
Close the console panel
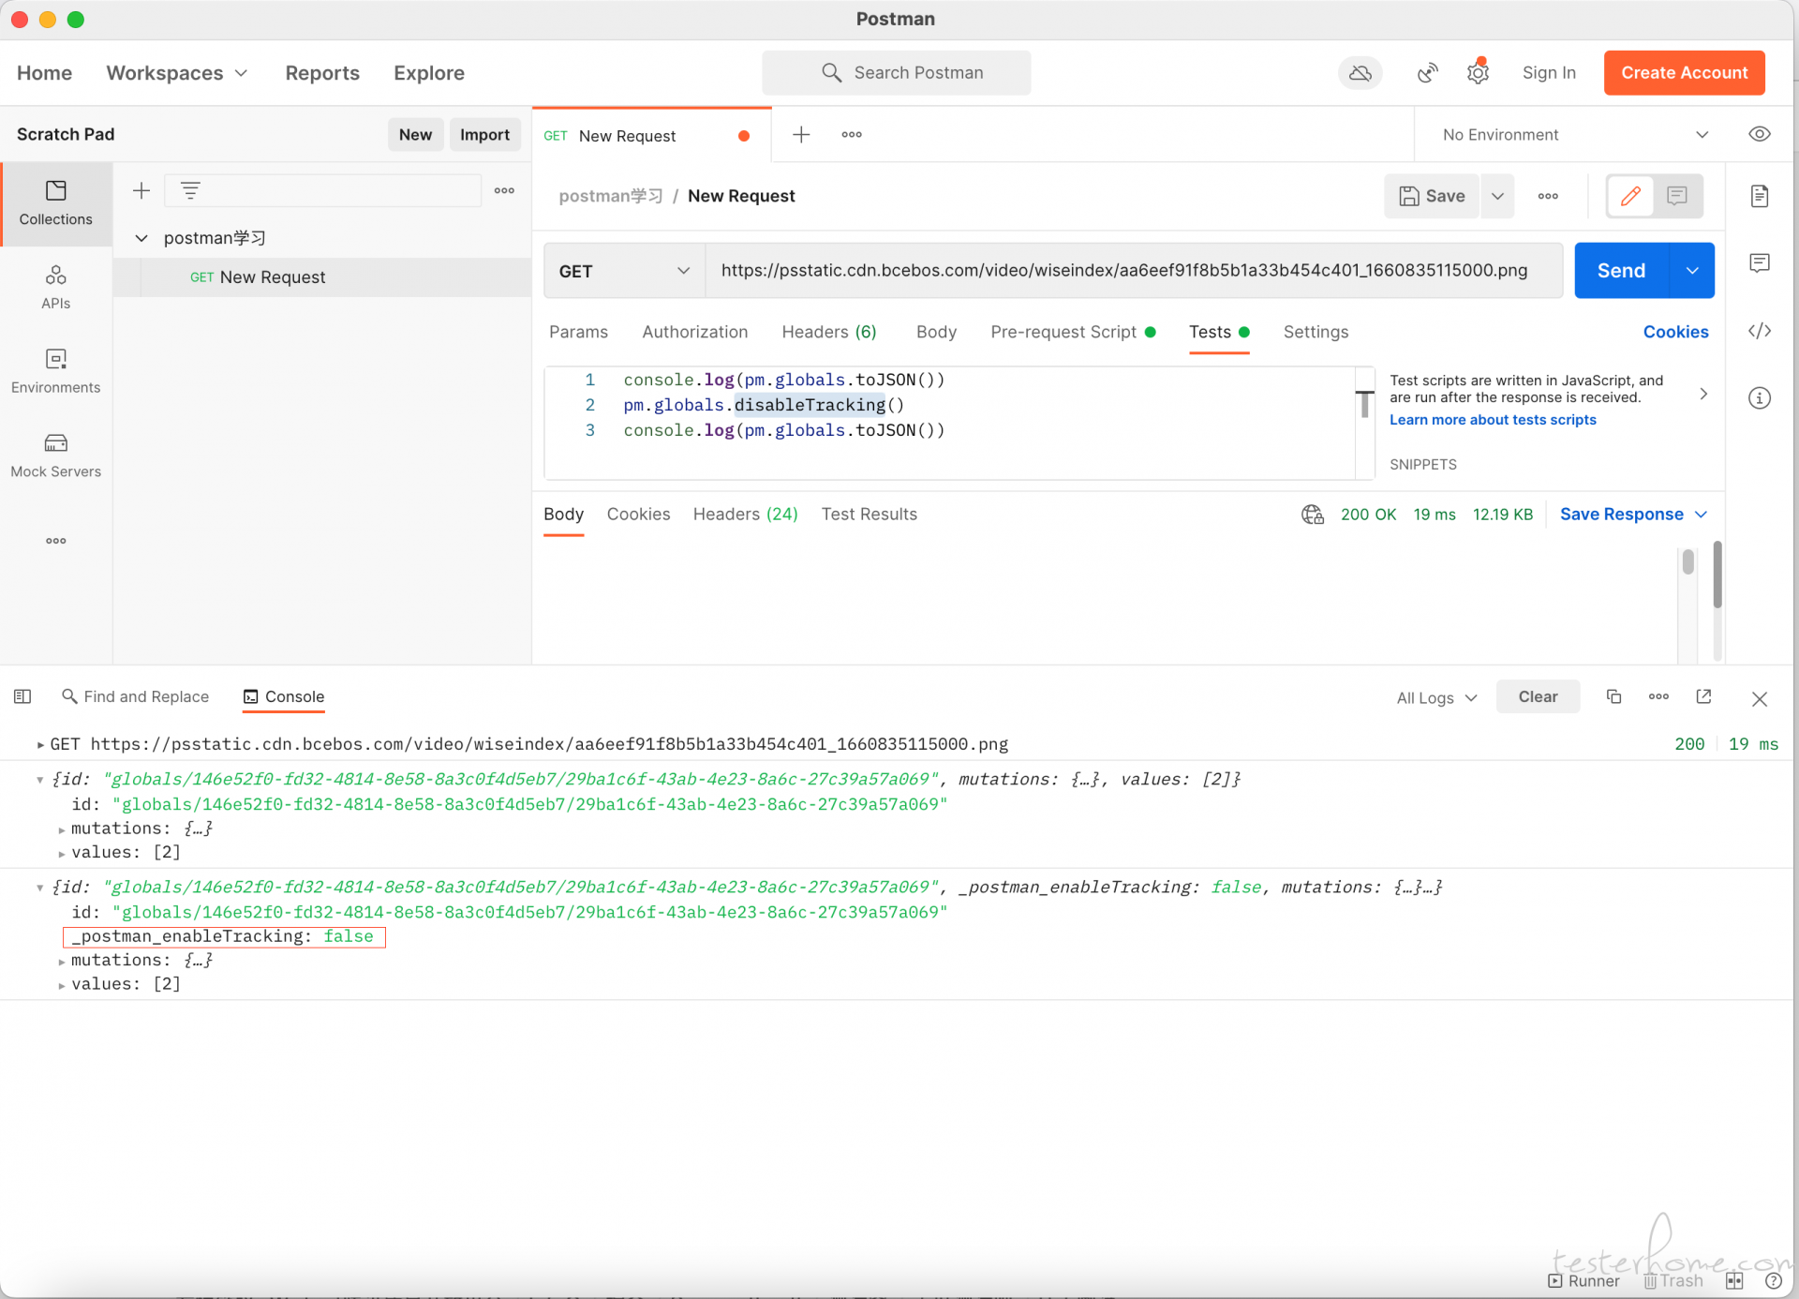[1760, 699]
